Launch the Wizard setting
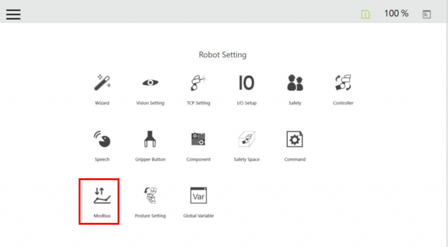Screen dimensions: 448x247 click(102, 83)
